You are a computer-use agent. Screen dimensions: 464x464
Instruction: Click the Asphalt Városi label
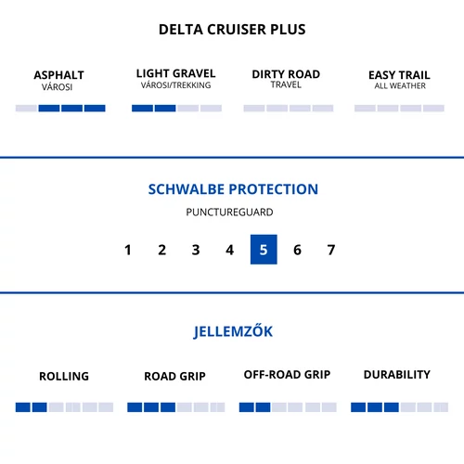pos(58,81)
